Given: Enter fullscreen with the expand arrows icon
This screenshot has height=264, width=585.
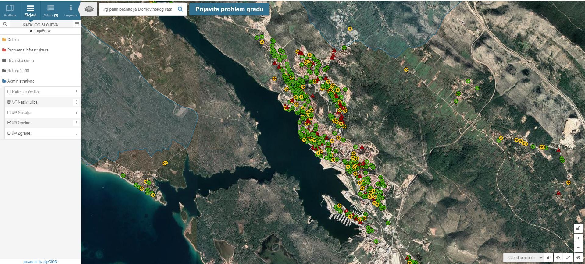Looking at the screenshot, I should (568, 258).
